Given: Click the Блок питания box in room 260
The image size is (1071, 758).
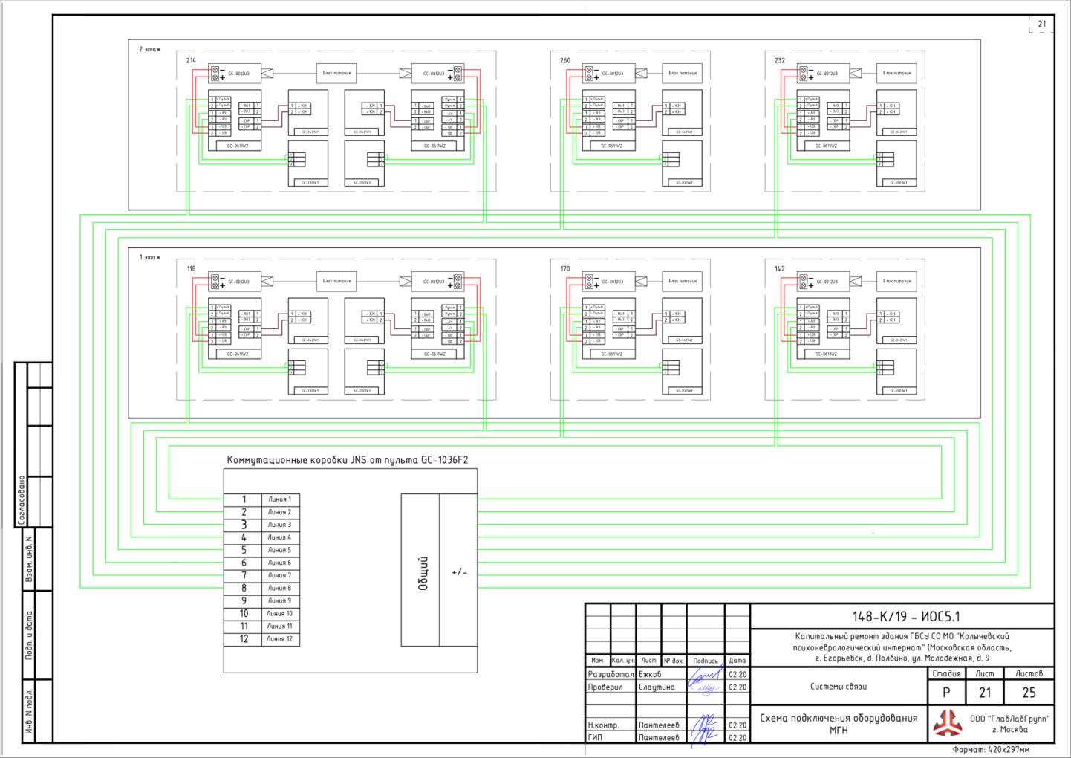Looking at the screenshot, I should tap(683, 73).
